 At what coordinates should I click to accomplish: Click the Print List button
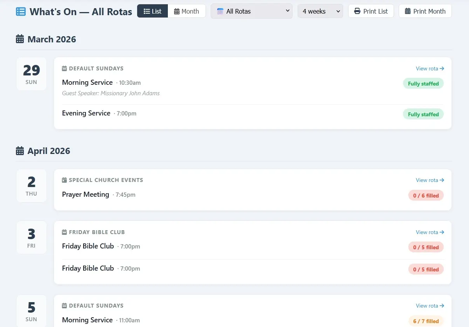pyautogui.click(x=371, y=11)
